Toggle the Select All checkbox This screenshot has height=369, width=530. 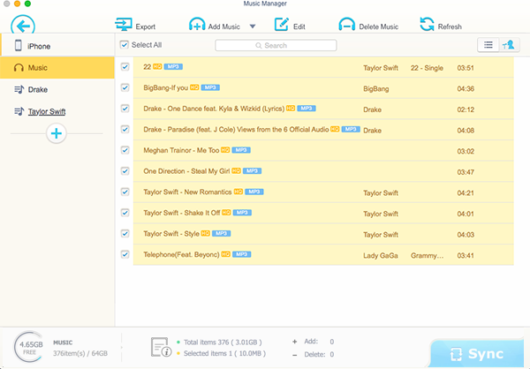[x=125, y=45]
